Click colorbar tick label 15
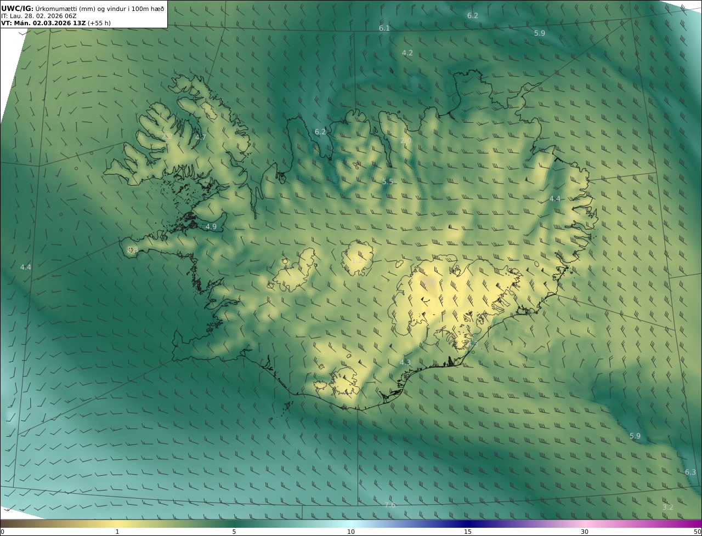Screen dimensions: 702x536 tap(468, 532)
